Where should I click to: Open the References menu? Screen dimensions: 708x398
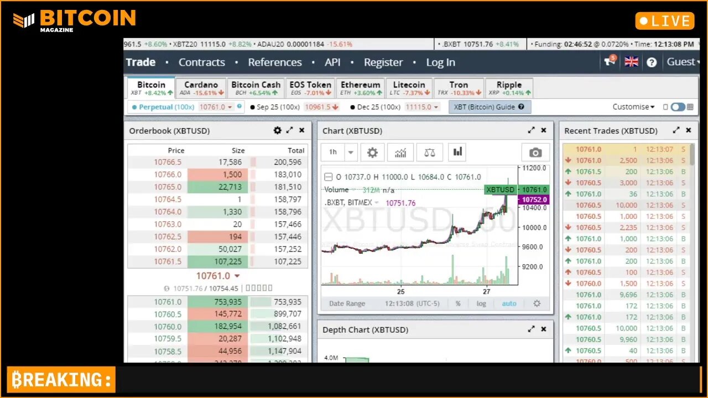[275, 62]
